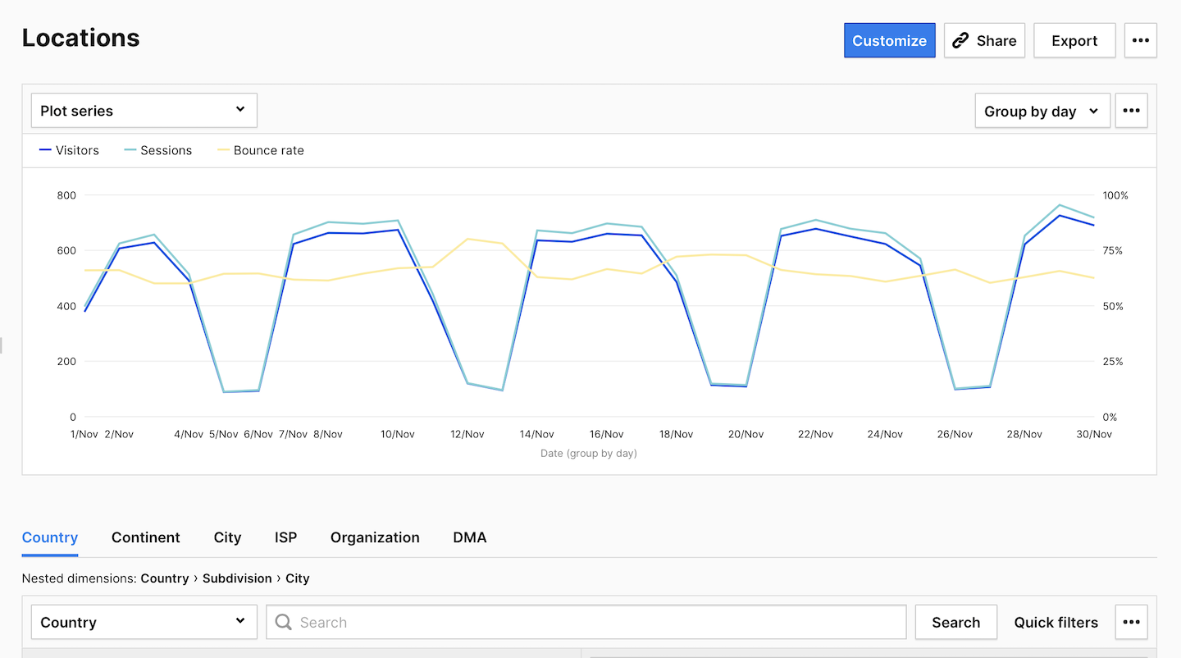Viewport: 1181px width, 658px height.
Task: Toggle the Sessions series in the legend
Action: [157, 150]
